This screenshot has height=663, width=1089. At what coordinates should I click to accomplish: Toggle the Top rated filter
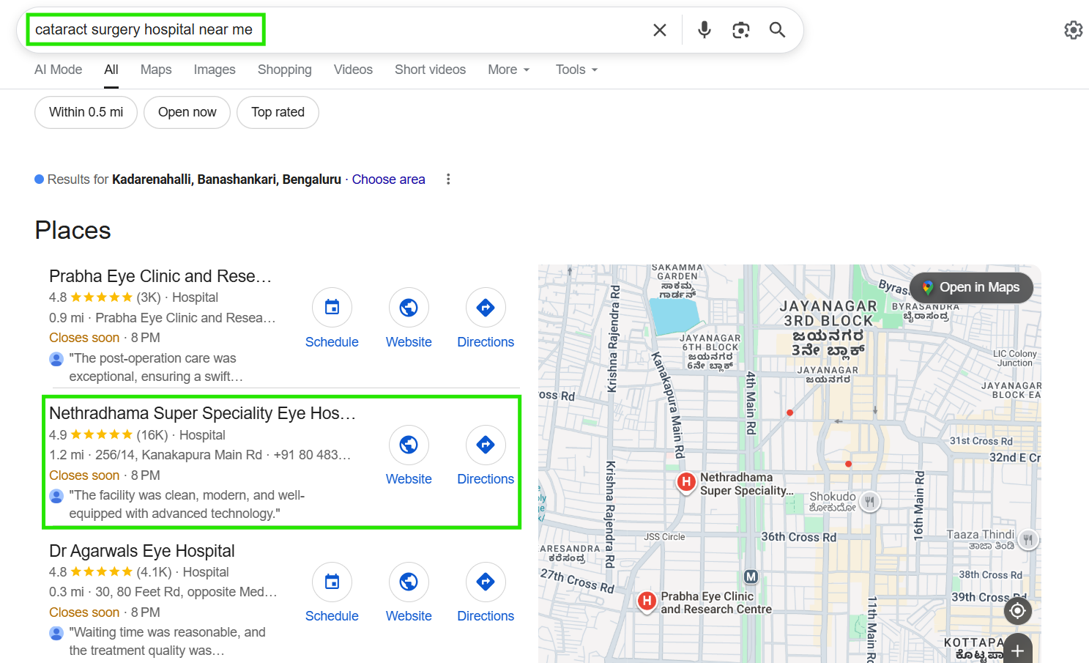(x=278, y=112)
